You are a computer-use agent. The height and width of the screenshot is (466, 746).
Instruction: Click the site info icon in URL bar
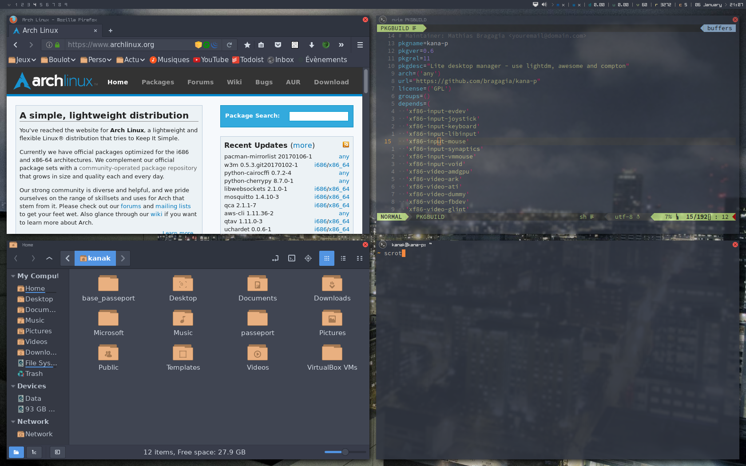point(49,45)
